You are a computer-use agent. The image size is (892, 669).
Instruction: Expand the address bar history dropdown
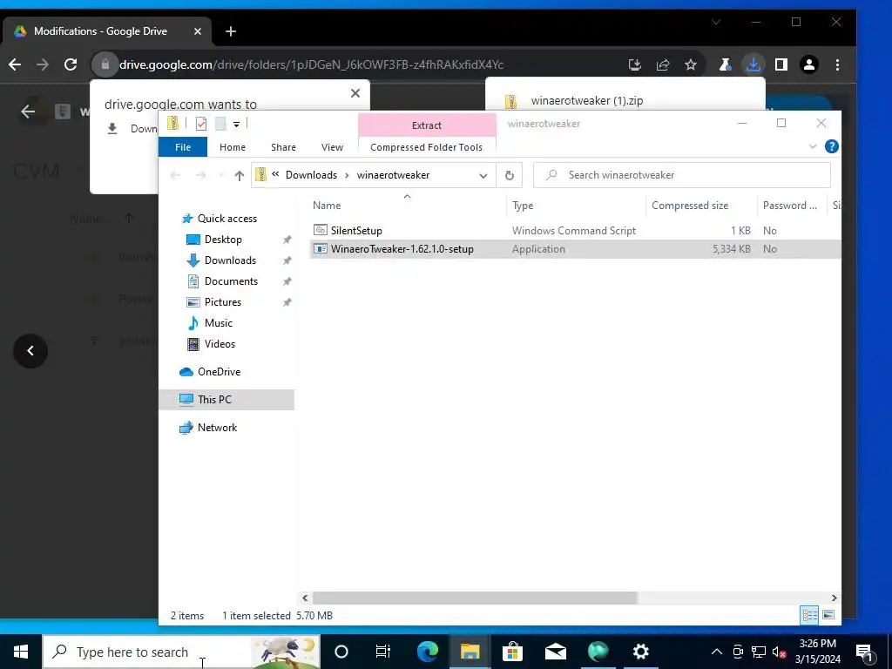[483, 175]
